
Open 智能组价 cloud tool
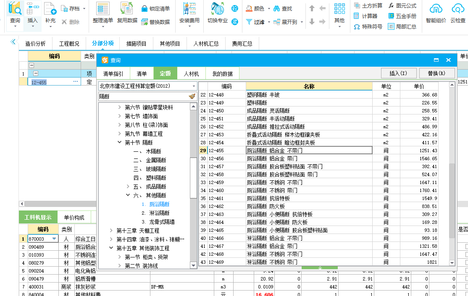coord(436,13)
